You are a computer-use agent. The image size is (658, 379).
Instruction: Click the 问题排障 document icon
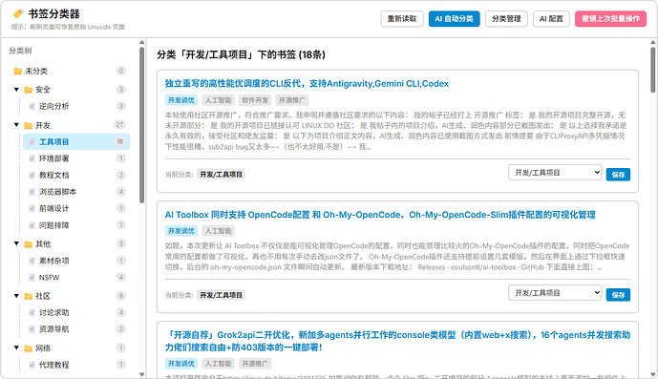pos(32,225)
